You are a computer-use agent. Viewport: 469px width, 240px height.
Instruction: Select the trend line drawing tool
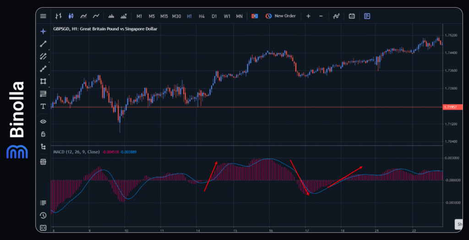43,44
